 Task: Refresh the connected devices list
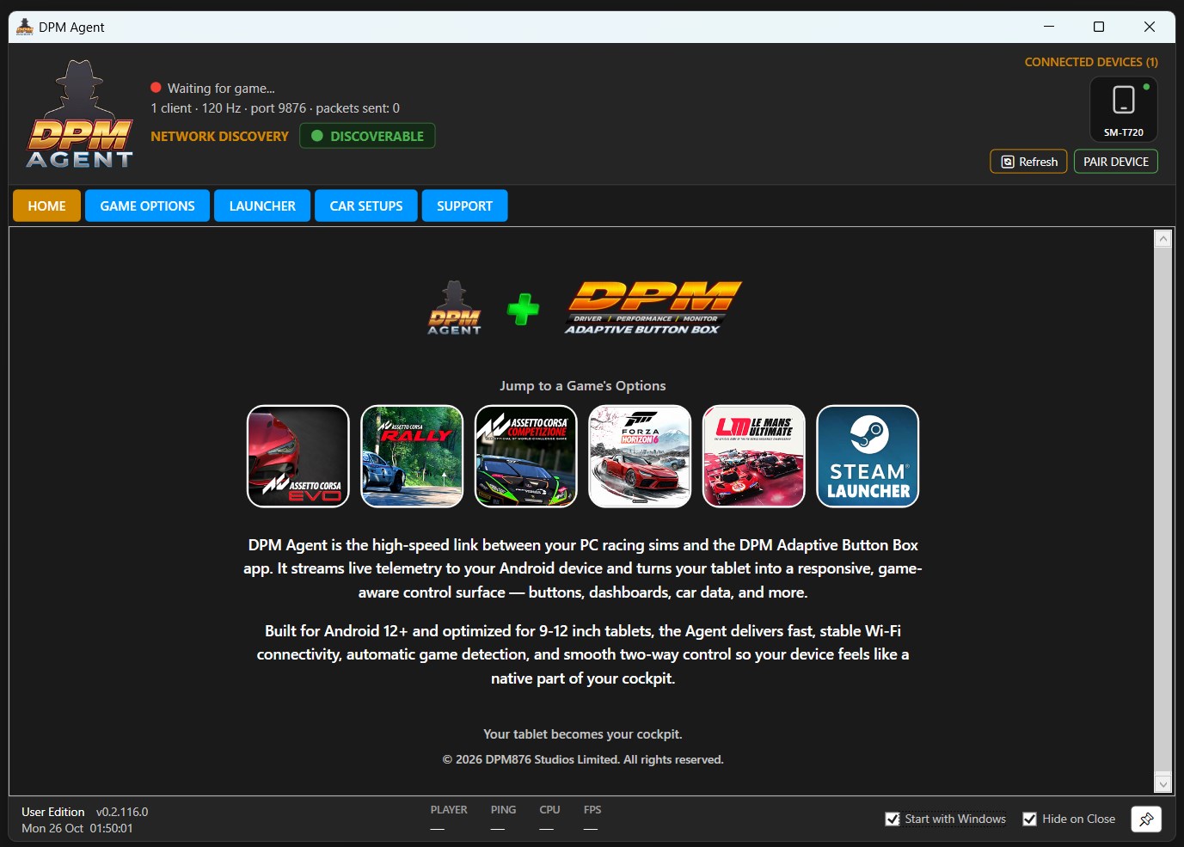tap(1029, 162)
